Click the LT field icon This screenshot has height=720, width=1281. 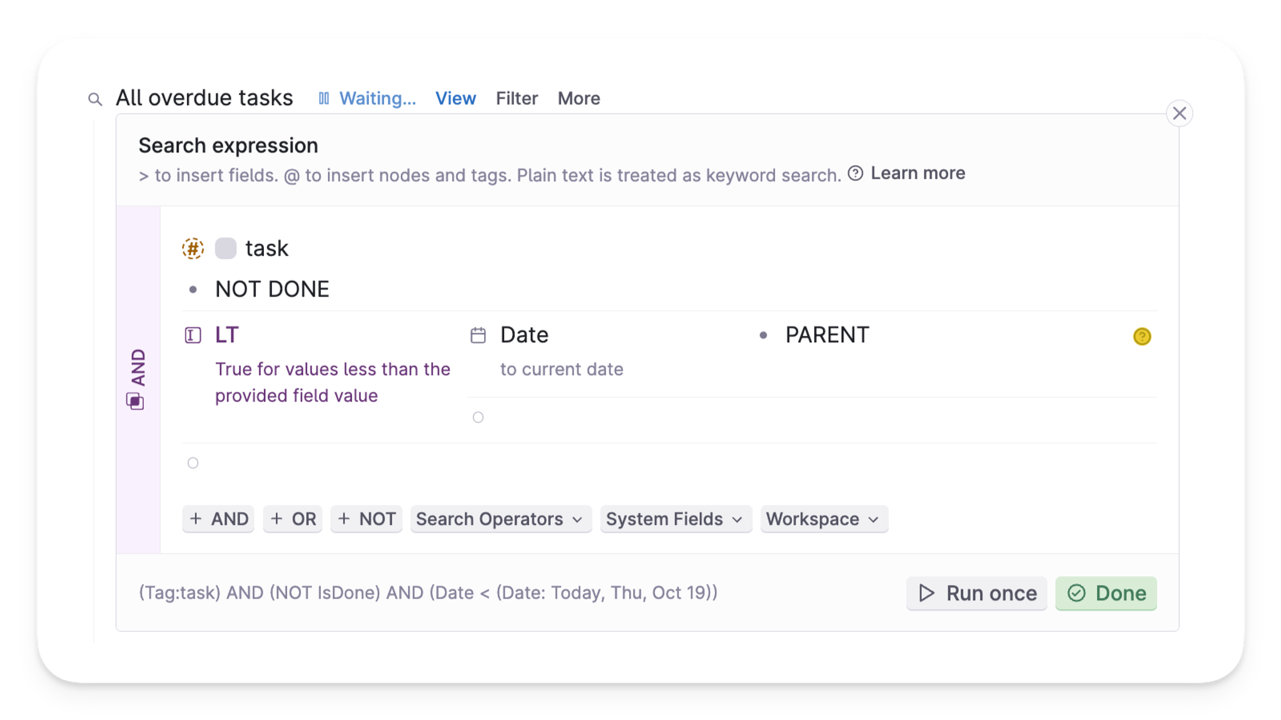click(193, 335)
